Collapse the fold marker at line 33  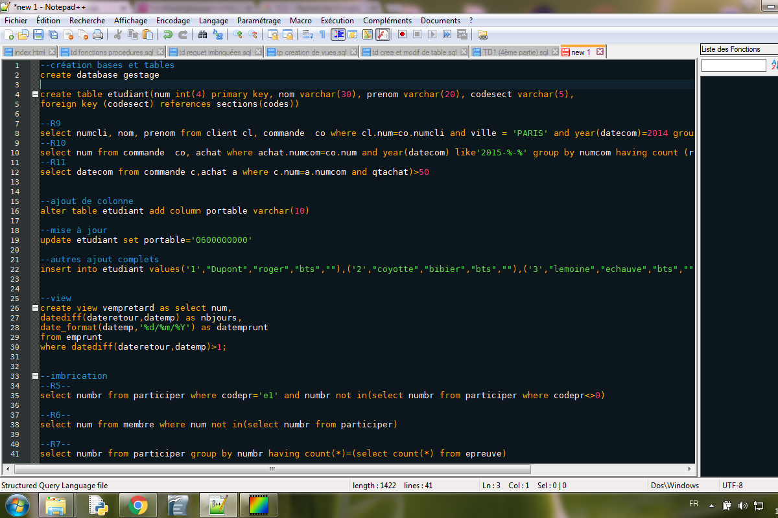click(x=34, y=376)
